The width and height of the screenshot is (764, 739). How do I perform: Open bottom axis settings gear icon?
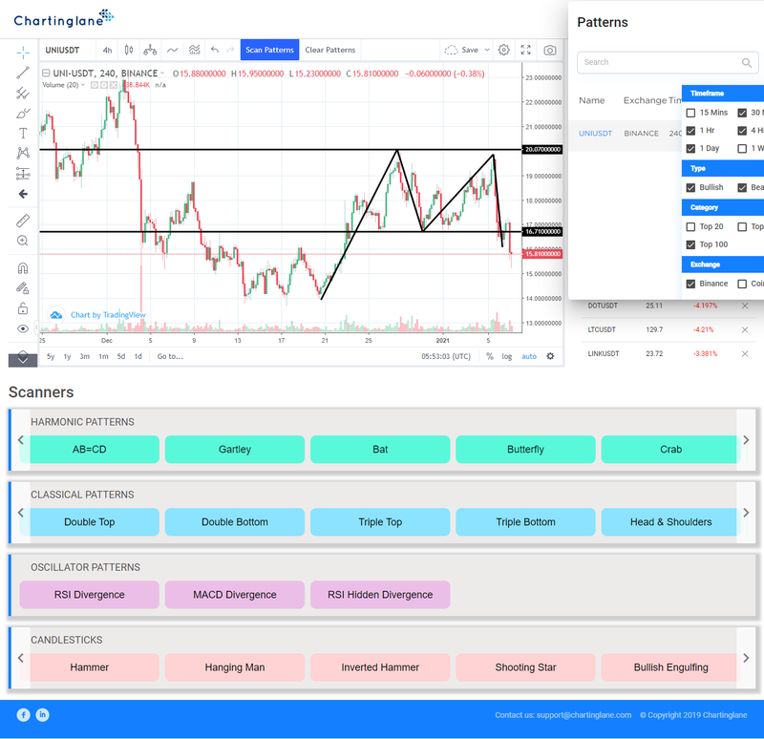pos(550,356)
